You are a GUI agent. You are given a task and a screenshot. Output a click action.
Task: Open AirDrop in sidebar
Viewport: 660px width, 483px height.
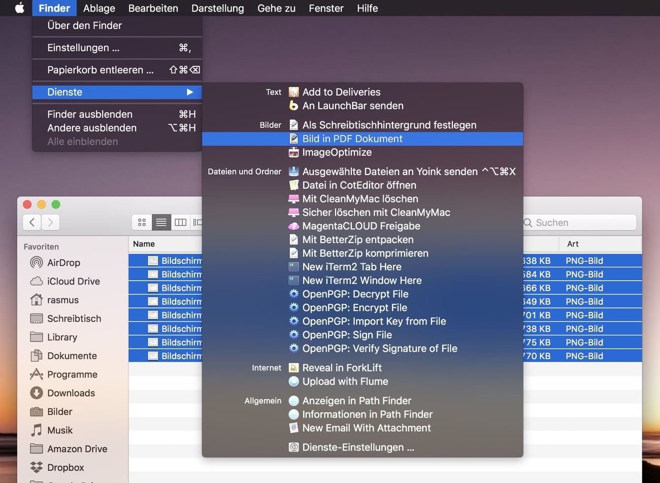click(73, 263)
